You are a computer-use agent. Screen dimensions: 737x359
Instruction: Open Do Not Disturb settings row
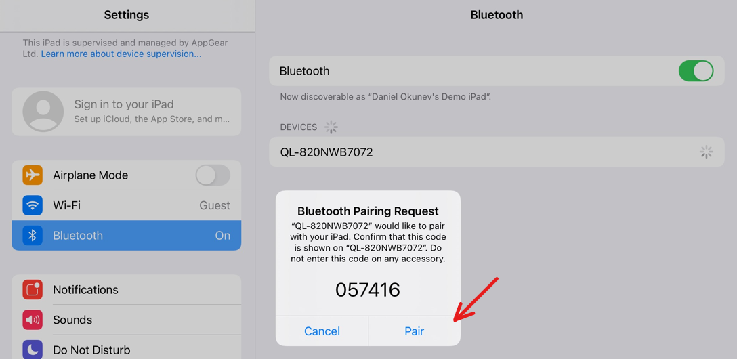click(127, 350)
